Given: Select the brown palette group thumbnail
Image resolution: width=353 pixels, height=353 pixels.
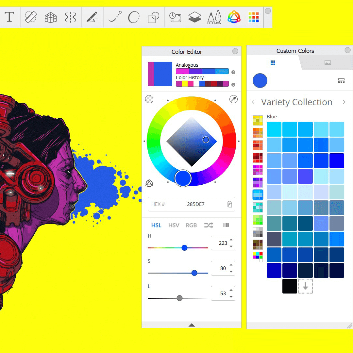Looking at the screenshot, I should click(x=258, y=244).
